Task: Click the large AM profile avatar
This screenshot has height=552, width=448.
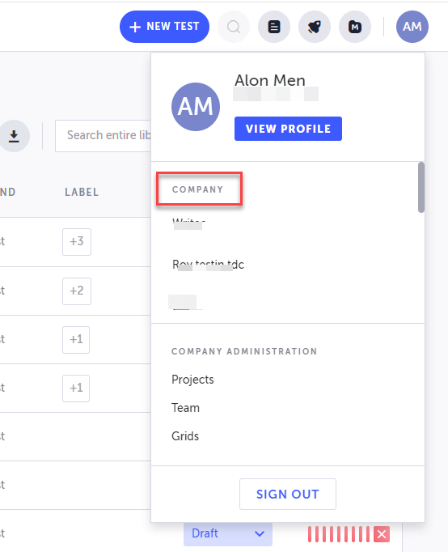Action: 196,107
